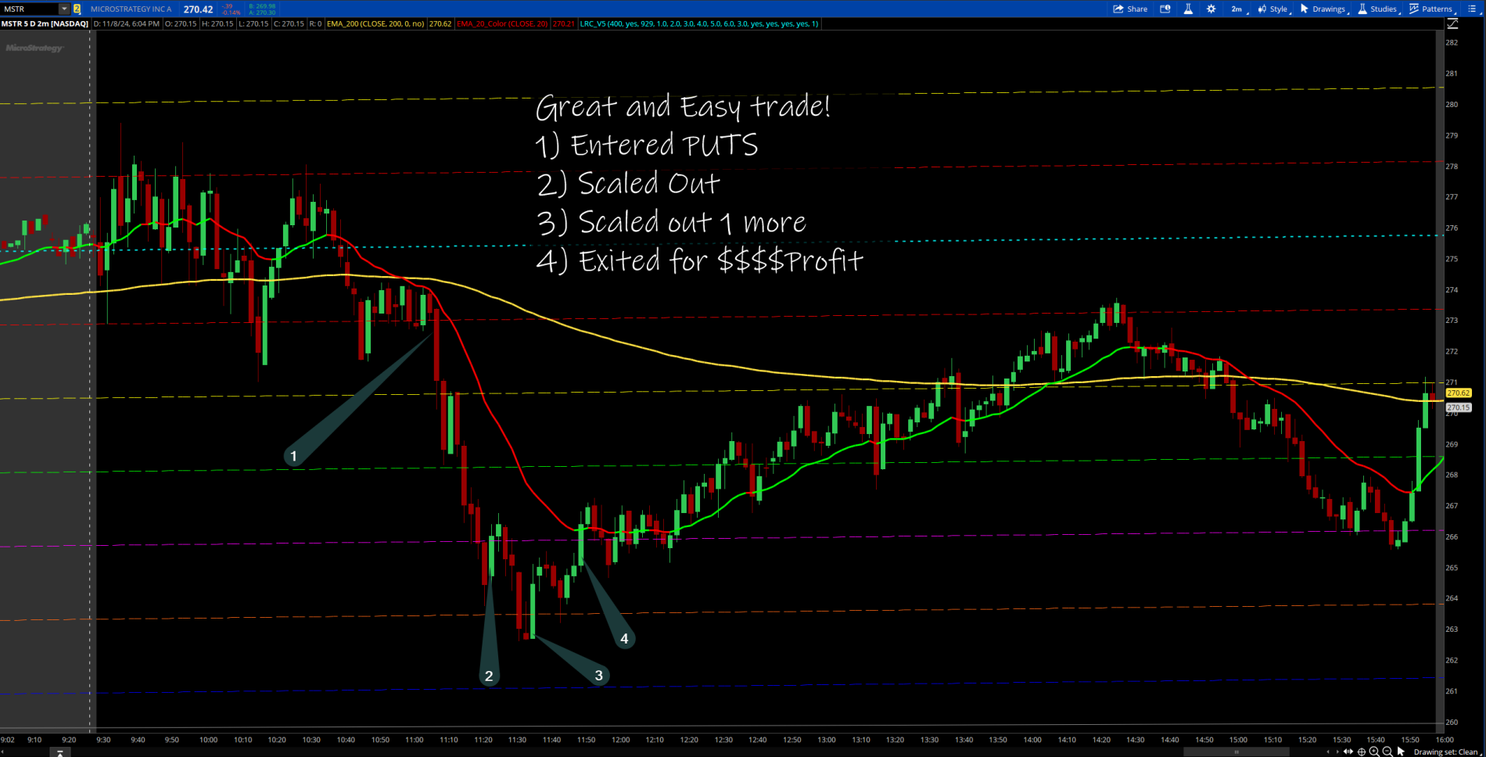Viewport: 1486px width, 757px height.
Task: Open chart settings gear icon
Action: pyautogui.click(x=1211, y=9)
